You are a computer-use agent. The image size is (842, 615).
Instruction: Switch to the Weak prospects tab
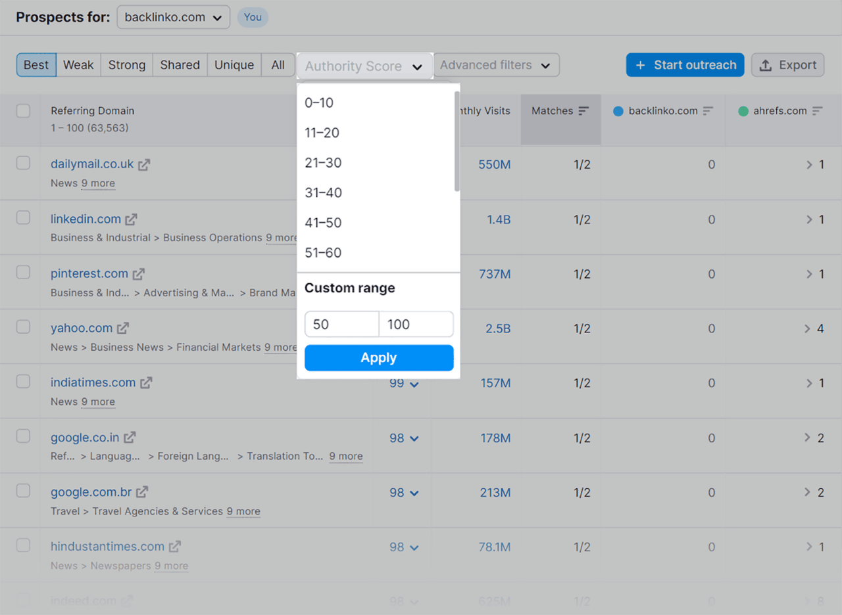78,64
